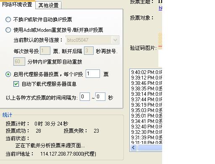Open the blue hyperlink under 投票主题

point(160,8)
